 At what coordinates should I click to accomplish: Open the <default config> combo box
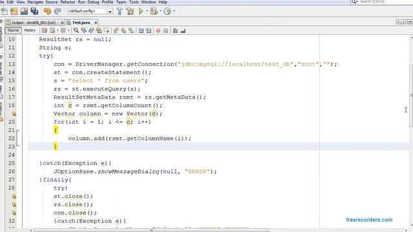pos(90,11)
